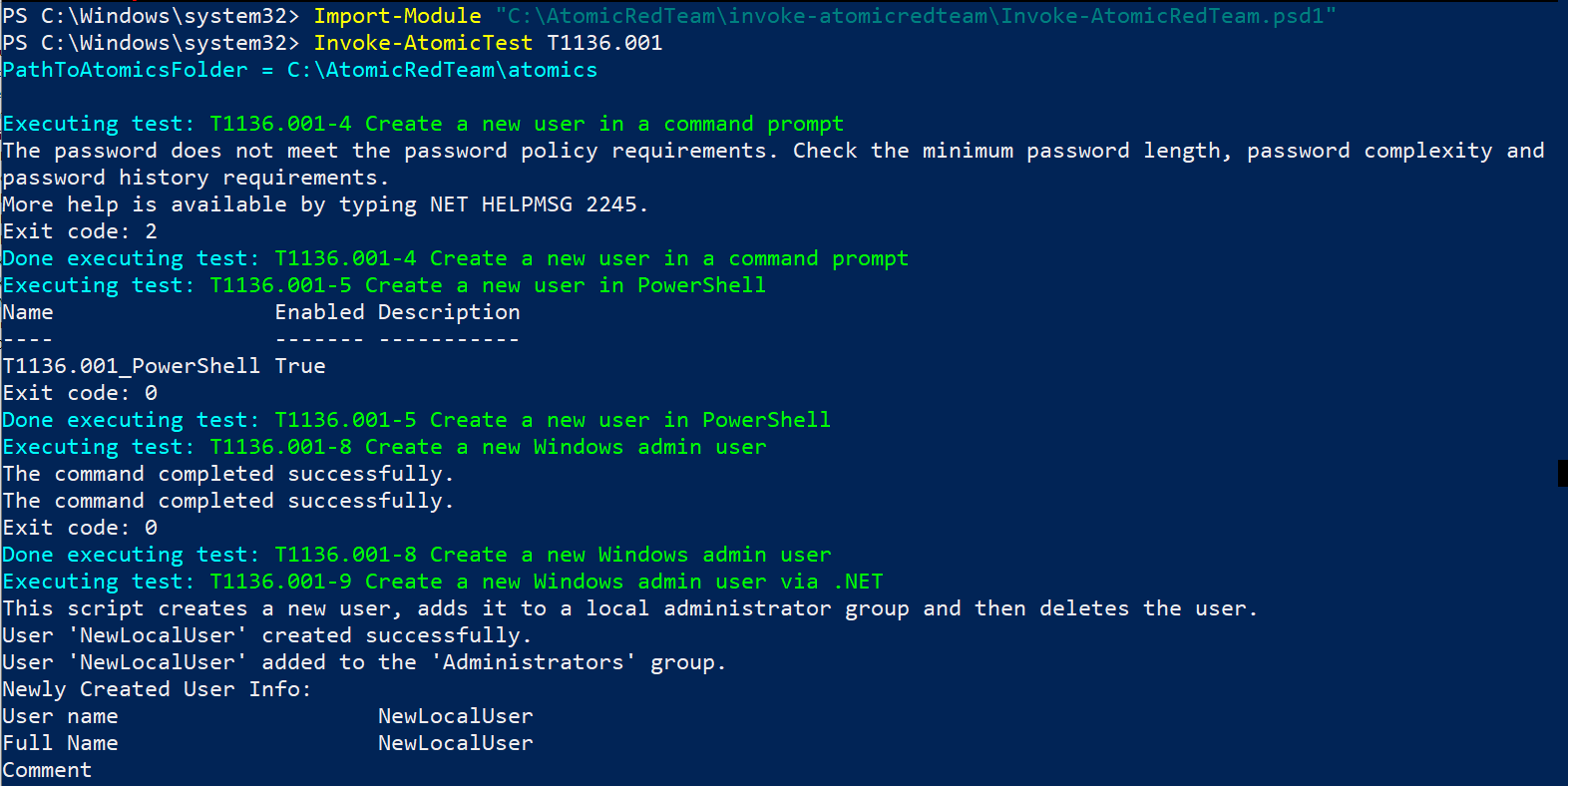The width and height of the screenshot is (1569, 786).
Task: Click the T1136.001_PowerShell user name entry
Action: 131,366
